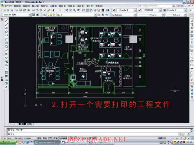
Task: Click the Table Style icon
Action: coord(164,10)
